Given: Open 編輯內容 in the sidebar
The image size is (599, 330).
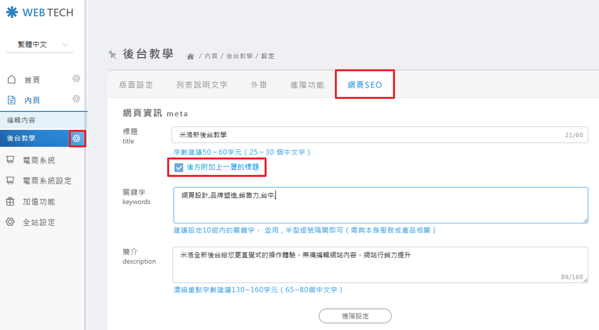Looking at the screenshot, I should point(22,120).
